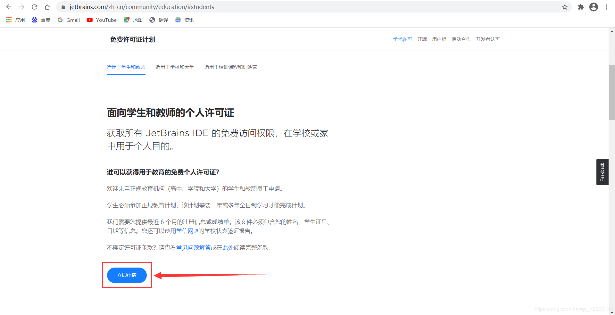Image resolution: width=615 pixels, height=315 pixels.
Task: Open the 资讯 news bookmark
Action: click(184, 20)
